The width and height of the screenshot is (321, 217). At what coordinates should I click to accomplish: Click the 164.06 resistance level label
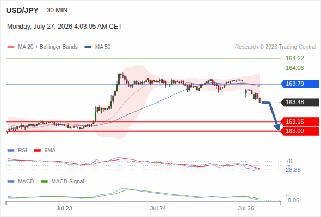pyautogui.click(x=294, y=68)
